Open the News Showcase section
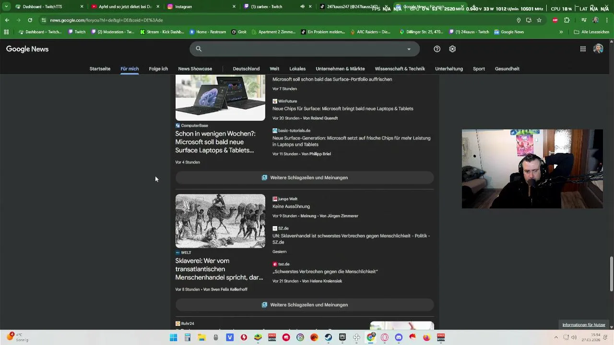The image size is (614, 345). pyautogui.click(x=195, y=69)
